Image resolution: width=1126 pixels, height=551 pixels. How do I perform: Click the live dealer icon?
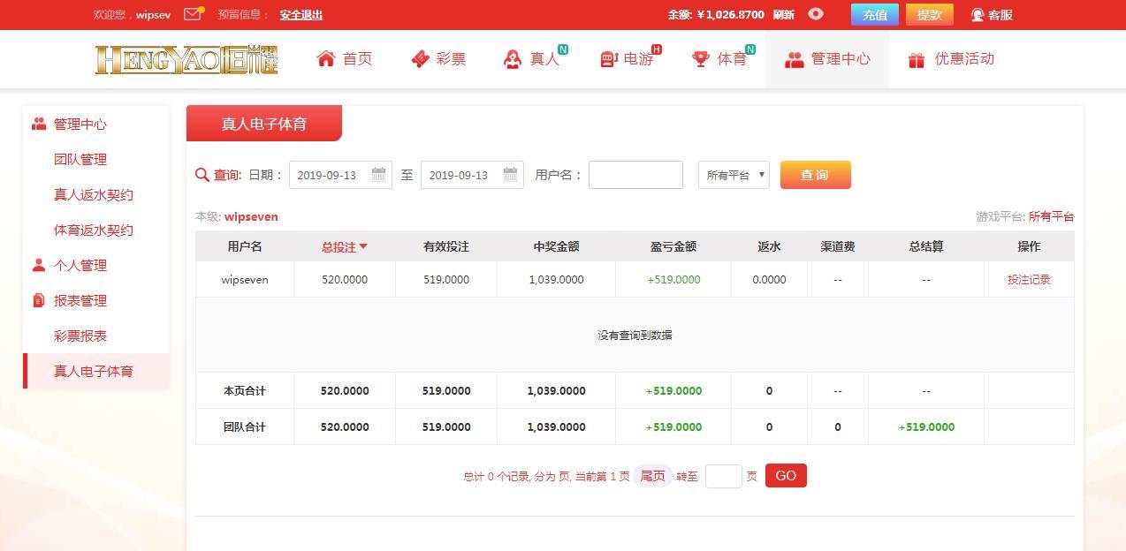[513, 59]
